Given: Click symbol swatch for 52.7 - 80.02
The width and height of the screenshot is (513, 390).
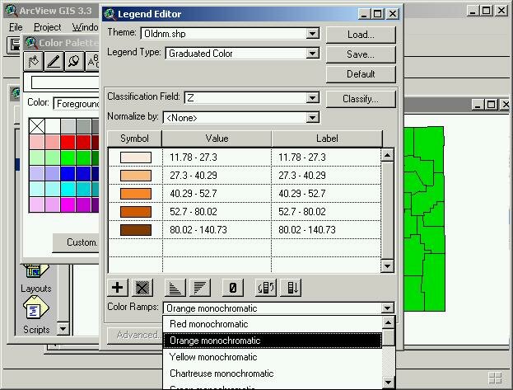Looking at the screenshot, I should click(x=136, y=212).
